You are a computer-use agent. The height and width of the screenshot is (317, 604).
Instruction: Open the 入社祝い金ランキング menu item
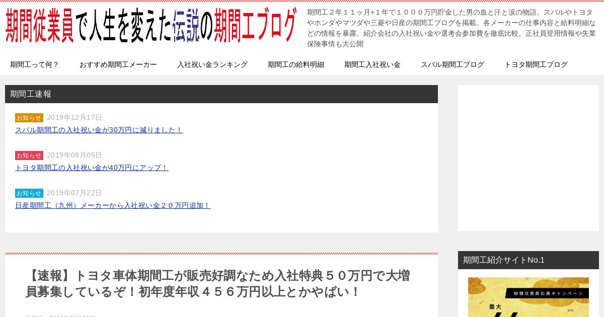click(212, 64)
